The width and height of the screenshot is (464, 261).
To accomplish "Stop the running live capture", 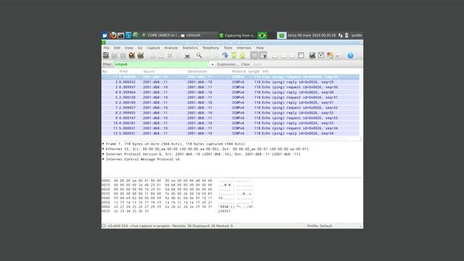I will (x=132, y=55).
